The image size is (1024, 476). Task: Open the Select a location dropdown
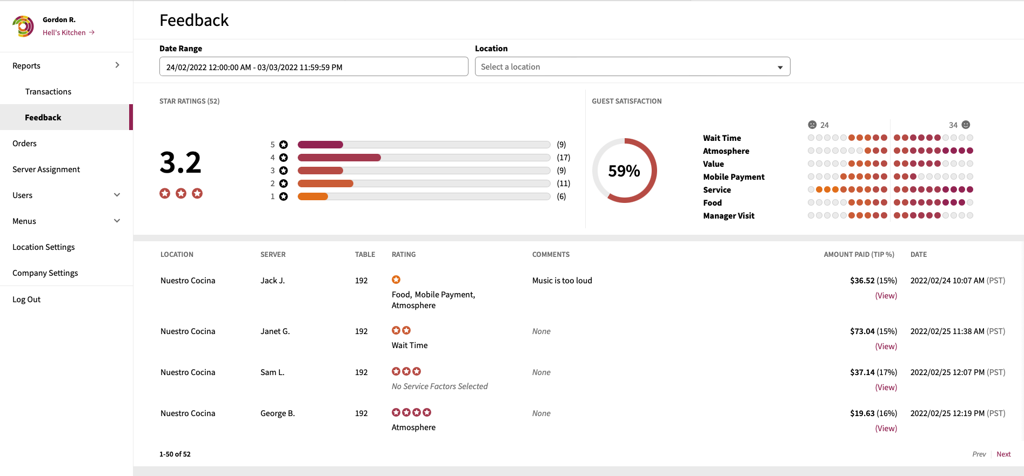pyautogui.click(x=632, y=66)
